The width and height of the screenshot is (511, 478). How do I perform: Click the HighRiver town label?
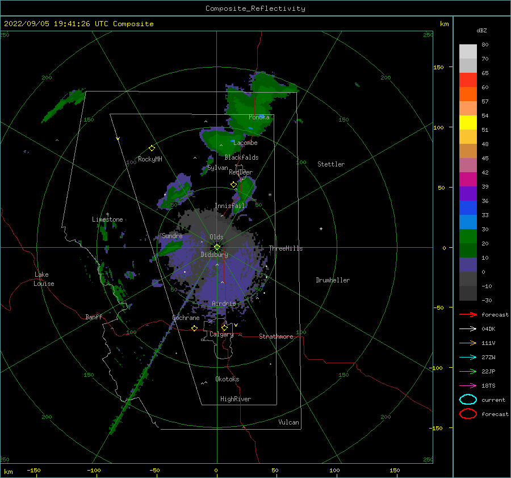(x=236, y=399)
